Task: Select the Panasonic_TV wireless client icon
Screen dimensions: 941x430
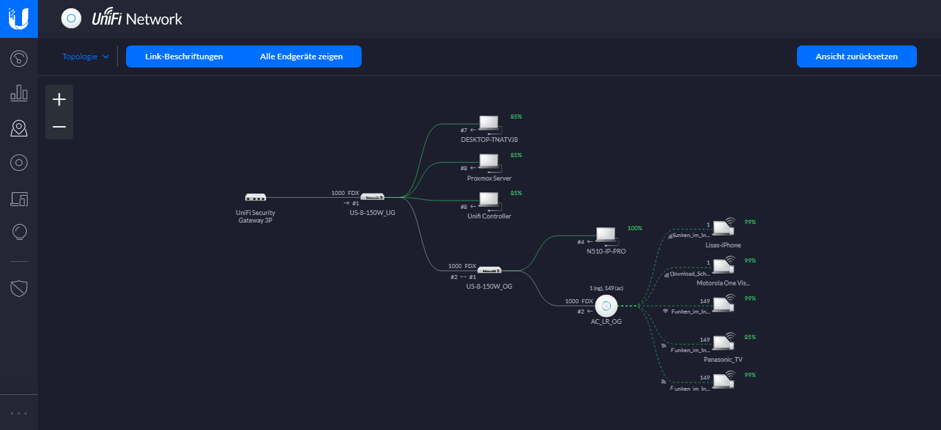Action: (x=724, y=342)
